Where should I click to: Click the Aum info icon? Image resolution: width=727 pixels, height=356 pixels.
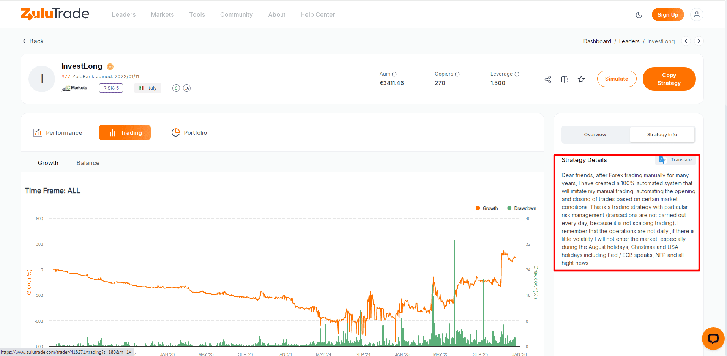pyautogui.click(x=394, y=74)
